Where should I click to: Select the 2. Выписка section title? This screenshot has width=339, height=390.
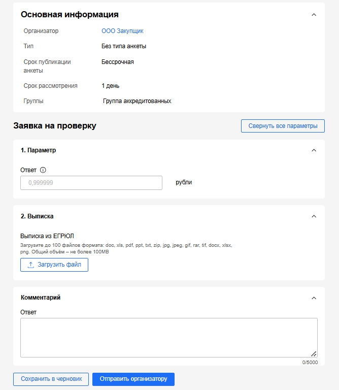pos(37,216)
